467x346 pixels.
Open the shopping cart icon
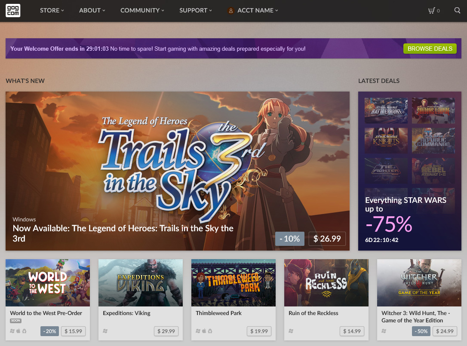pos(431,11)
